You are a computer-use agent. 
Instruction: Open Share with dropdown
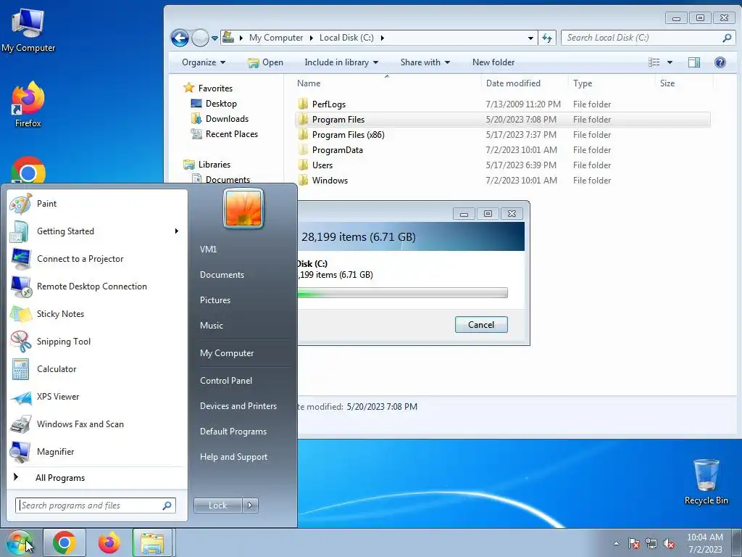tap(425, 62)
